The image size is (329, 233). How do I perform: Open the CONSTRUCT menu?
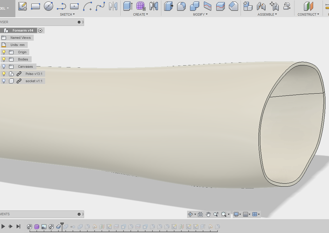point(308,14)
